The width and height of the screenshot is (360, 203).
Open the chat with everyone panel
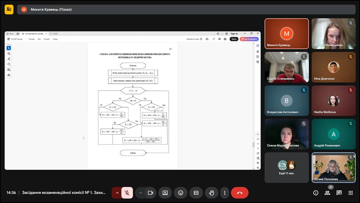(x=339, y=193)
